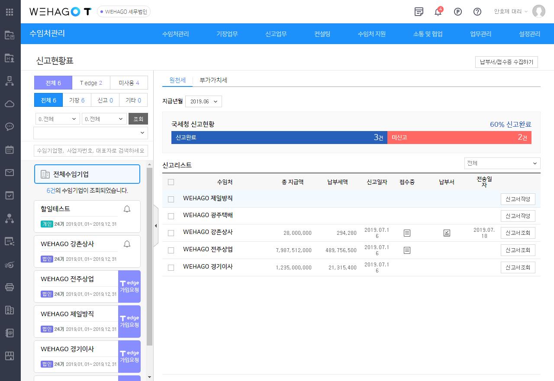Open the apps grid menu icon

click(x=10, y=12)
